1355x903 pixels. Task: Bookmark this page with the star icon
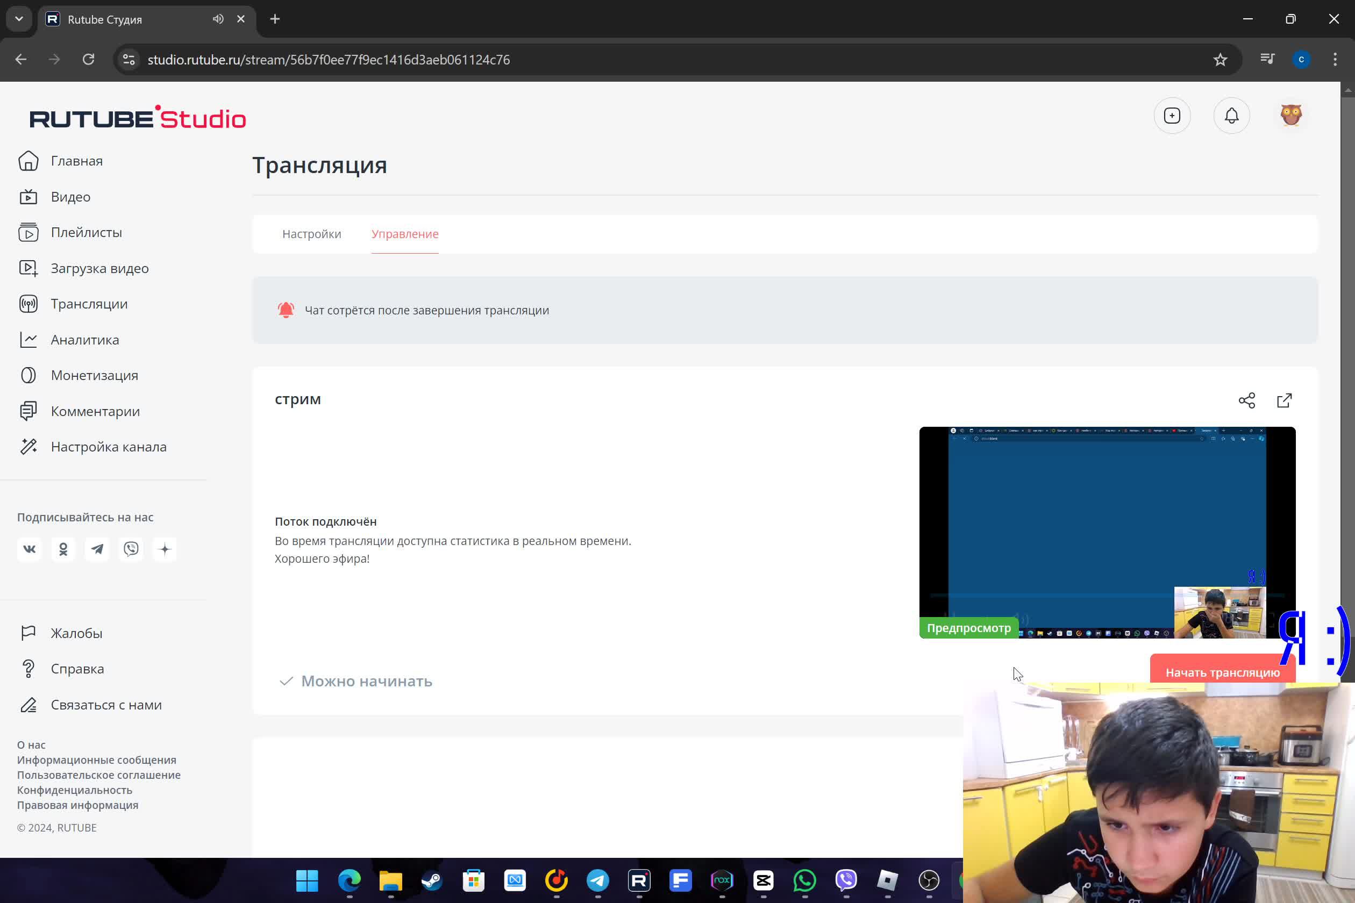pos(1220,60)
